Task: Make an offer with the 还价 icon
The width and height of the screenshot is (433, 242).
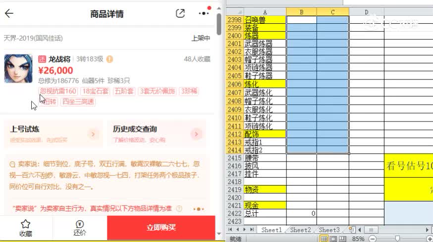Action: pyautogui.click(x=80, y=228)
